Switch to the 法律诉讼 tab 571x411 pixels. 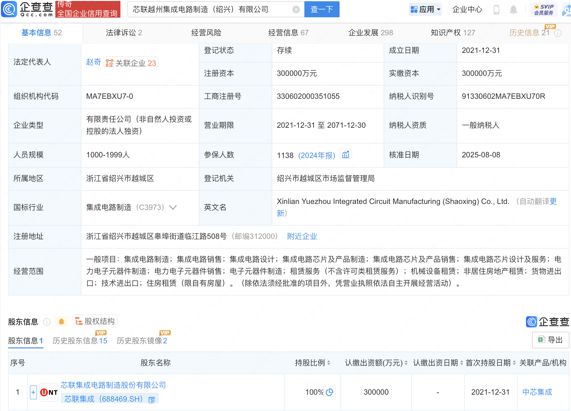[124, 33]
